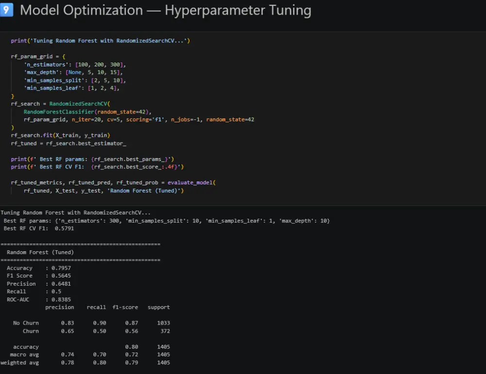Click the 0.79 f1-score in weighted avg row
This screenshot has width=486, height=374.
click(132, 363)
